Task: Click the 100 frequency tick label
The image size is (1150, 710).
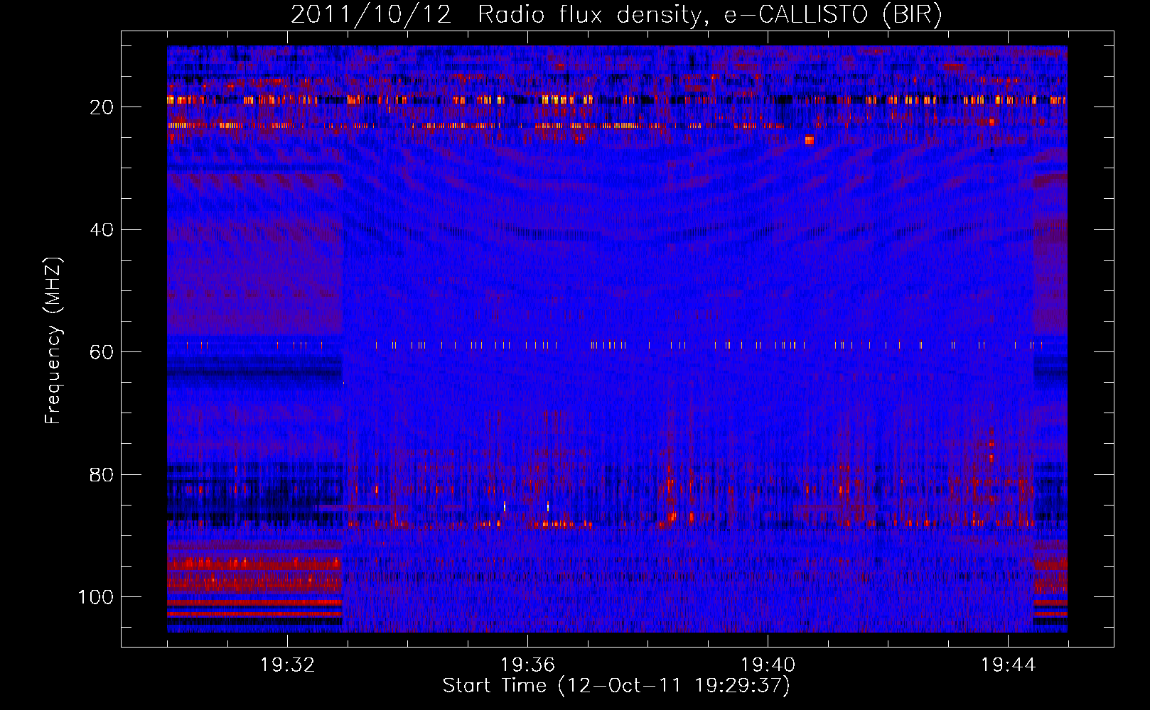Action: [x=96, y=597]
